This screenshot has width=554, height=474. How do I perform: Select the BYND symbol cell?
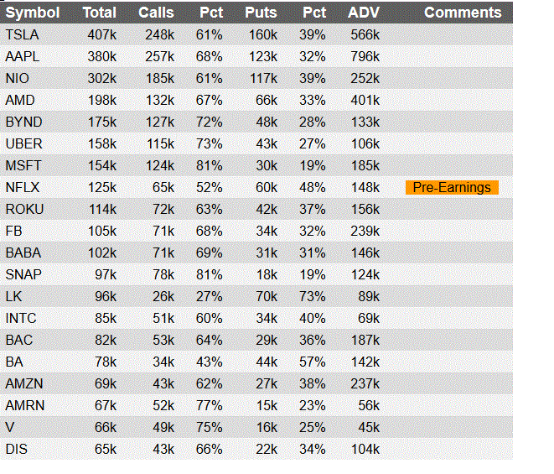tap(23, 122)
